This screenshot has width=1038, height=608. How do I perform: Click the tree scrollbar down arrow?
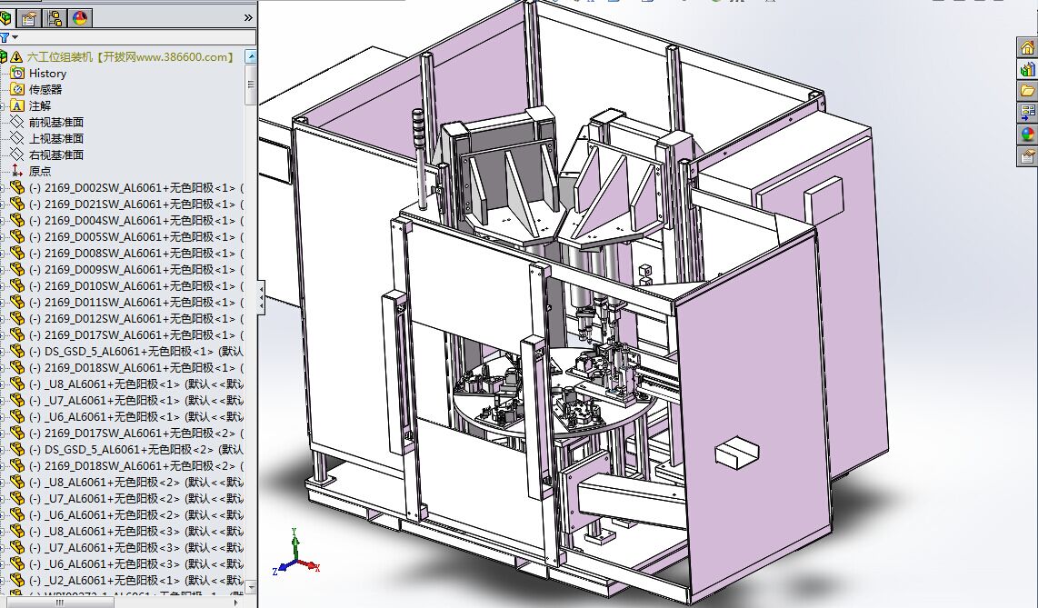coord(251,587)
